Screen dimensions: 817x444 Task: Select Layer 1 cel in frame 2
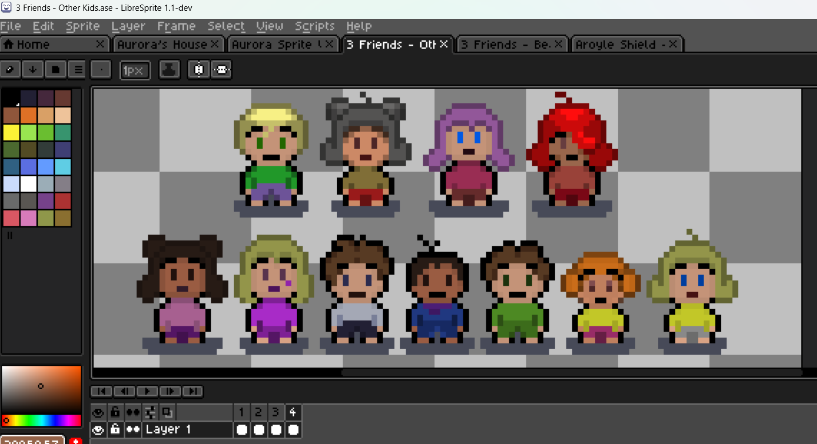tap(259, 430)
